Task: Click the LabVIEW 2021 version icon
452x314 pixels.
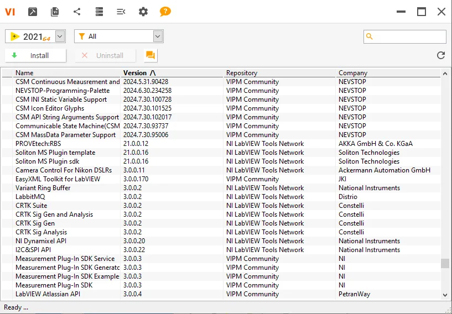Action: coord(15,36)
